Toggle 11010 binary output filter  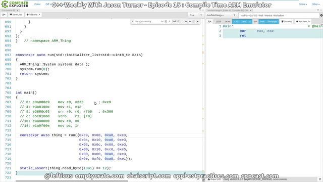(219, 21)
